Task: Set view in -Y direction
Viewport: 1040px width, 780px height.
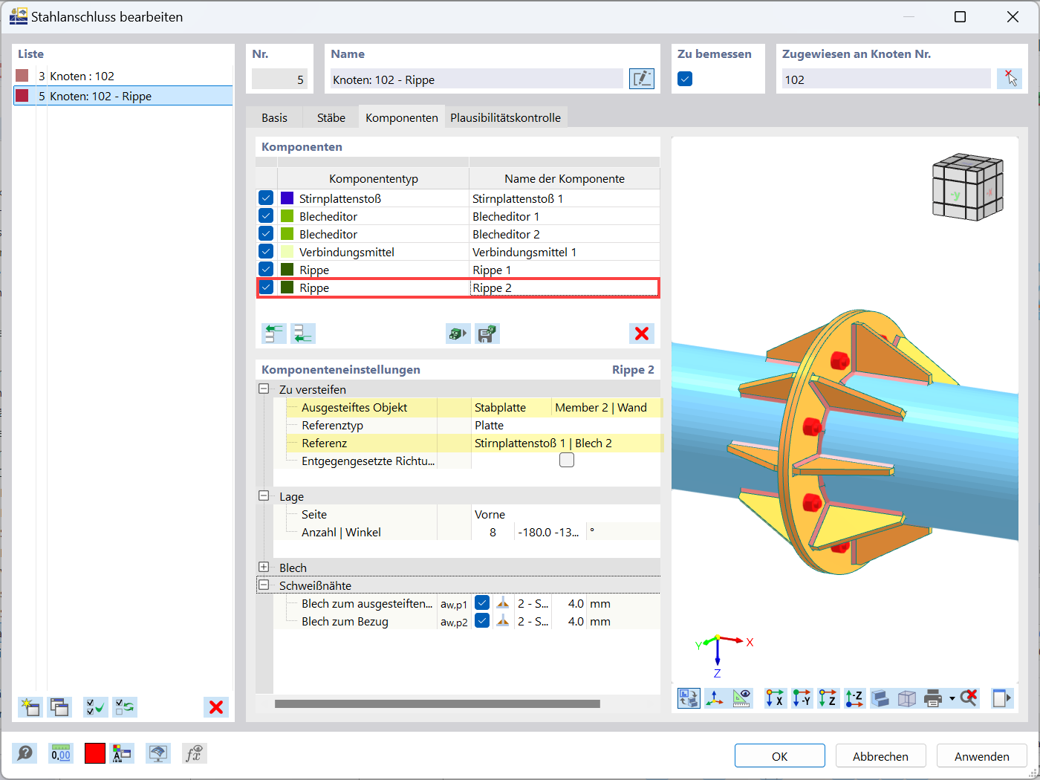Action: [x=802, y=698]
